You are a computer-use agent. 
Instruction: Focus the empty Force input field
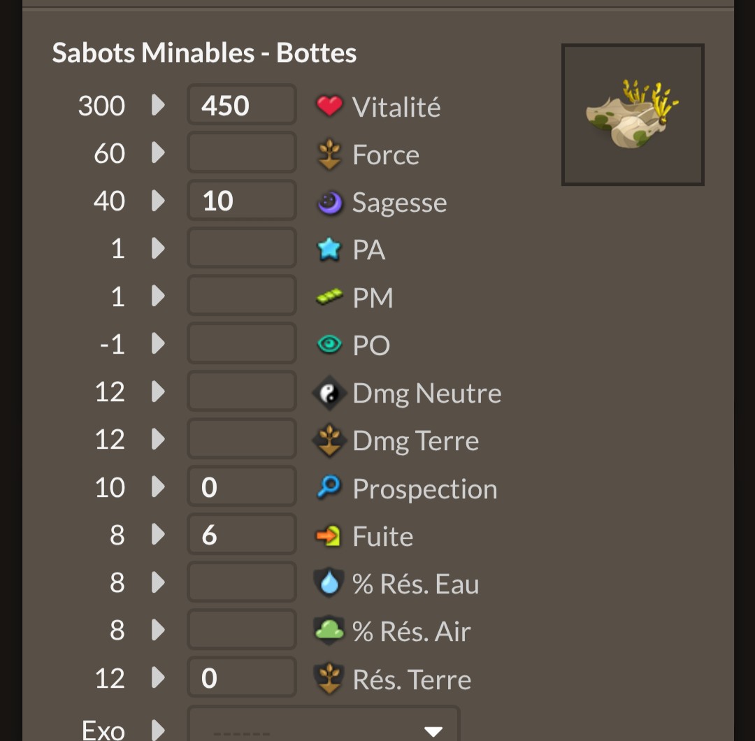[x=241, y=152]
